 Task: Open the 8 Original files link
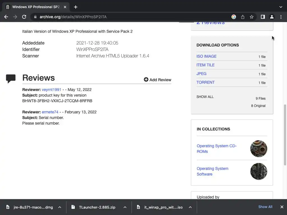[x=258, y=106]
